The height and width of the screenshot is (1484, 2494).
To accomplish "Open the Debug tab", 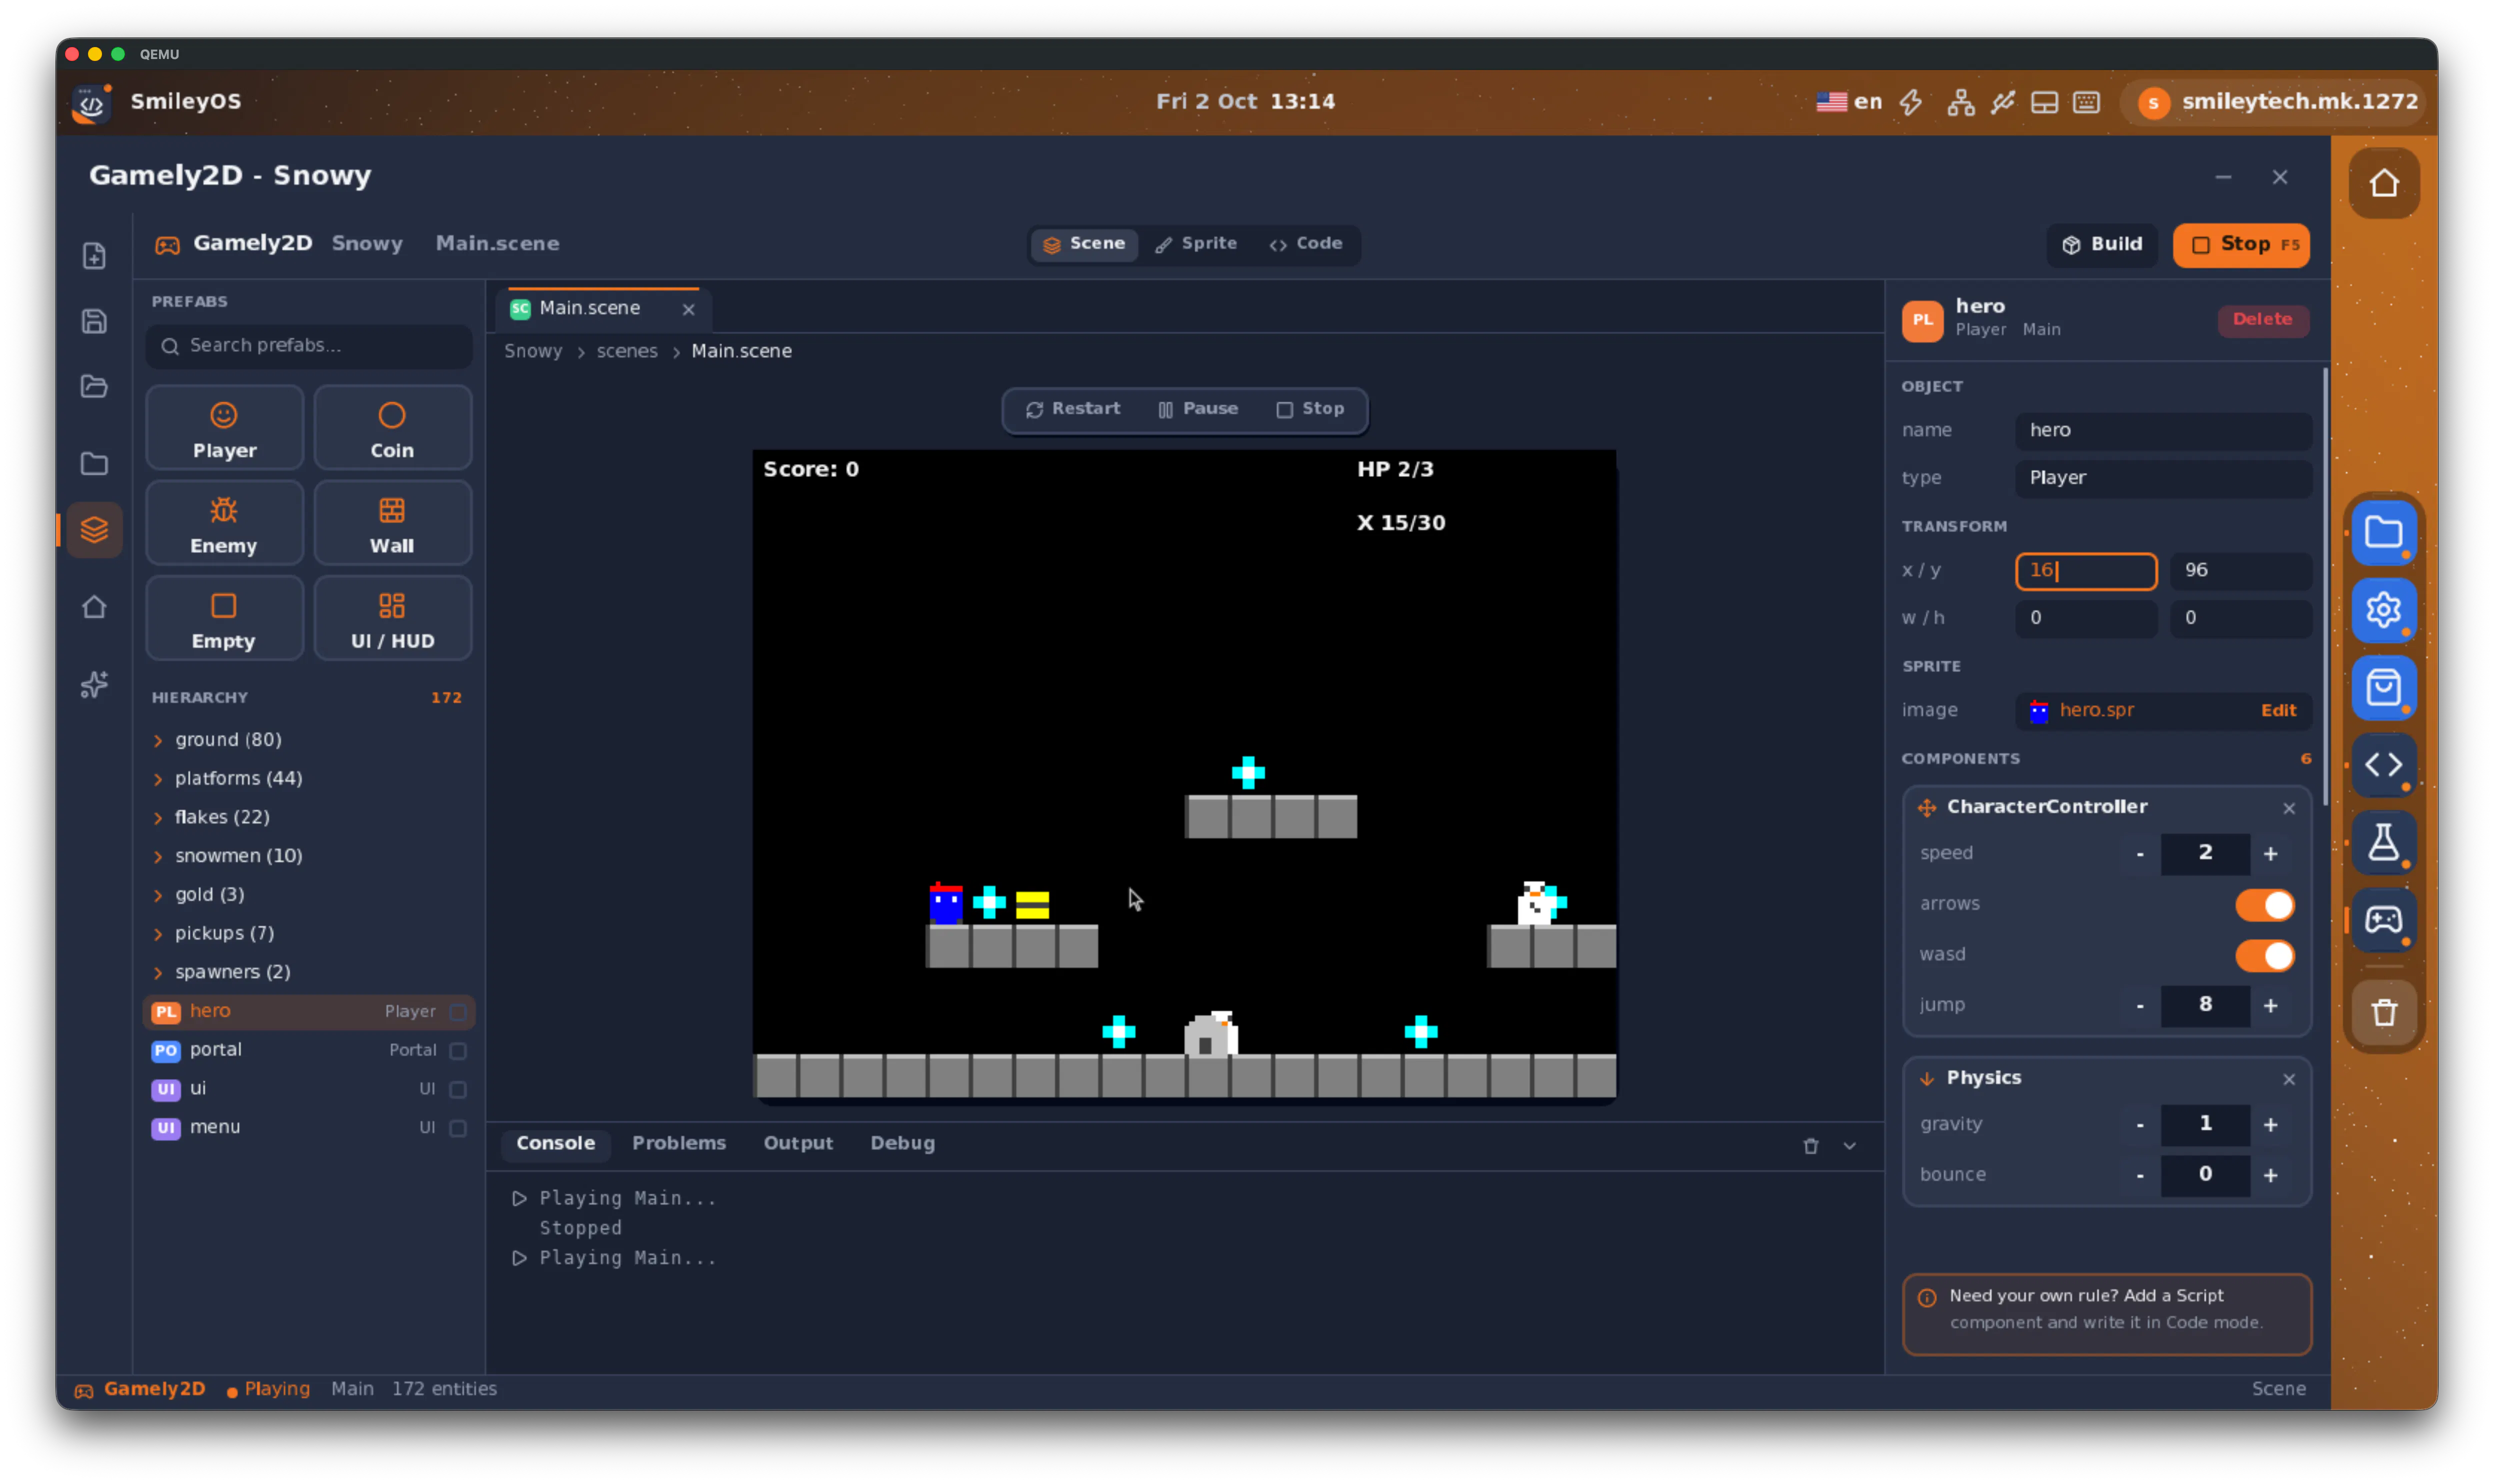I will tap(902, 1143).
